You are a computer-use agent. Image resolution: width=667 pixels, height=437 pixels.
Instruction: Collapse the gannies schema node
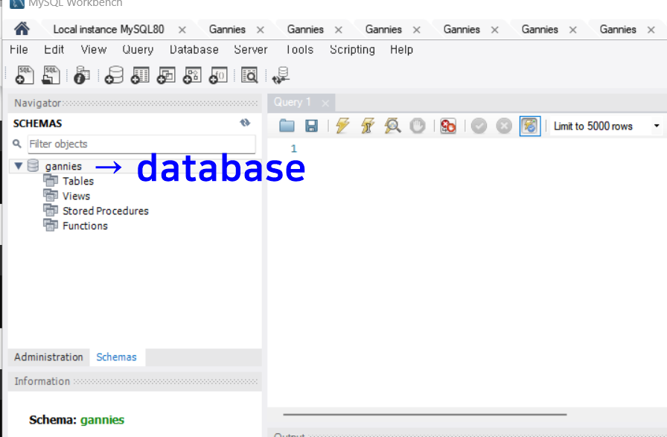click(19, 166)
